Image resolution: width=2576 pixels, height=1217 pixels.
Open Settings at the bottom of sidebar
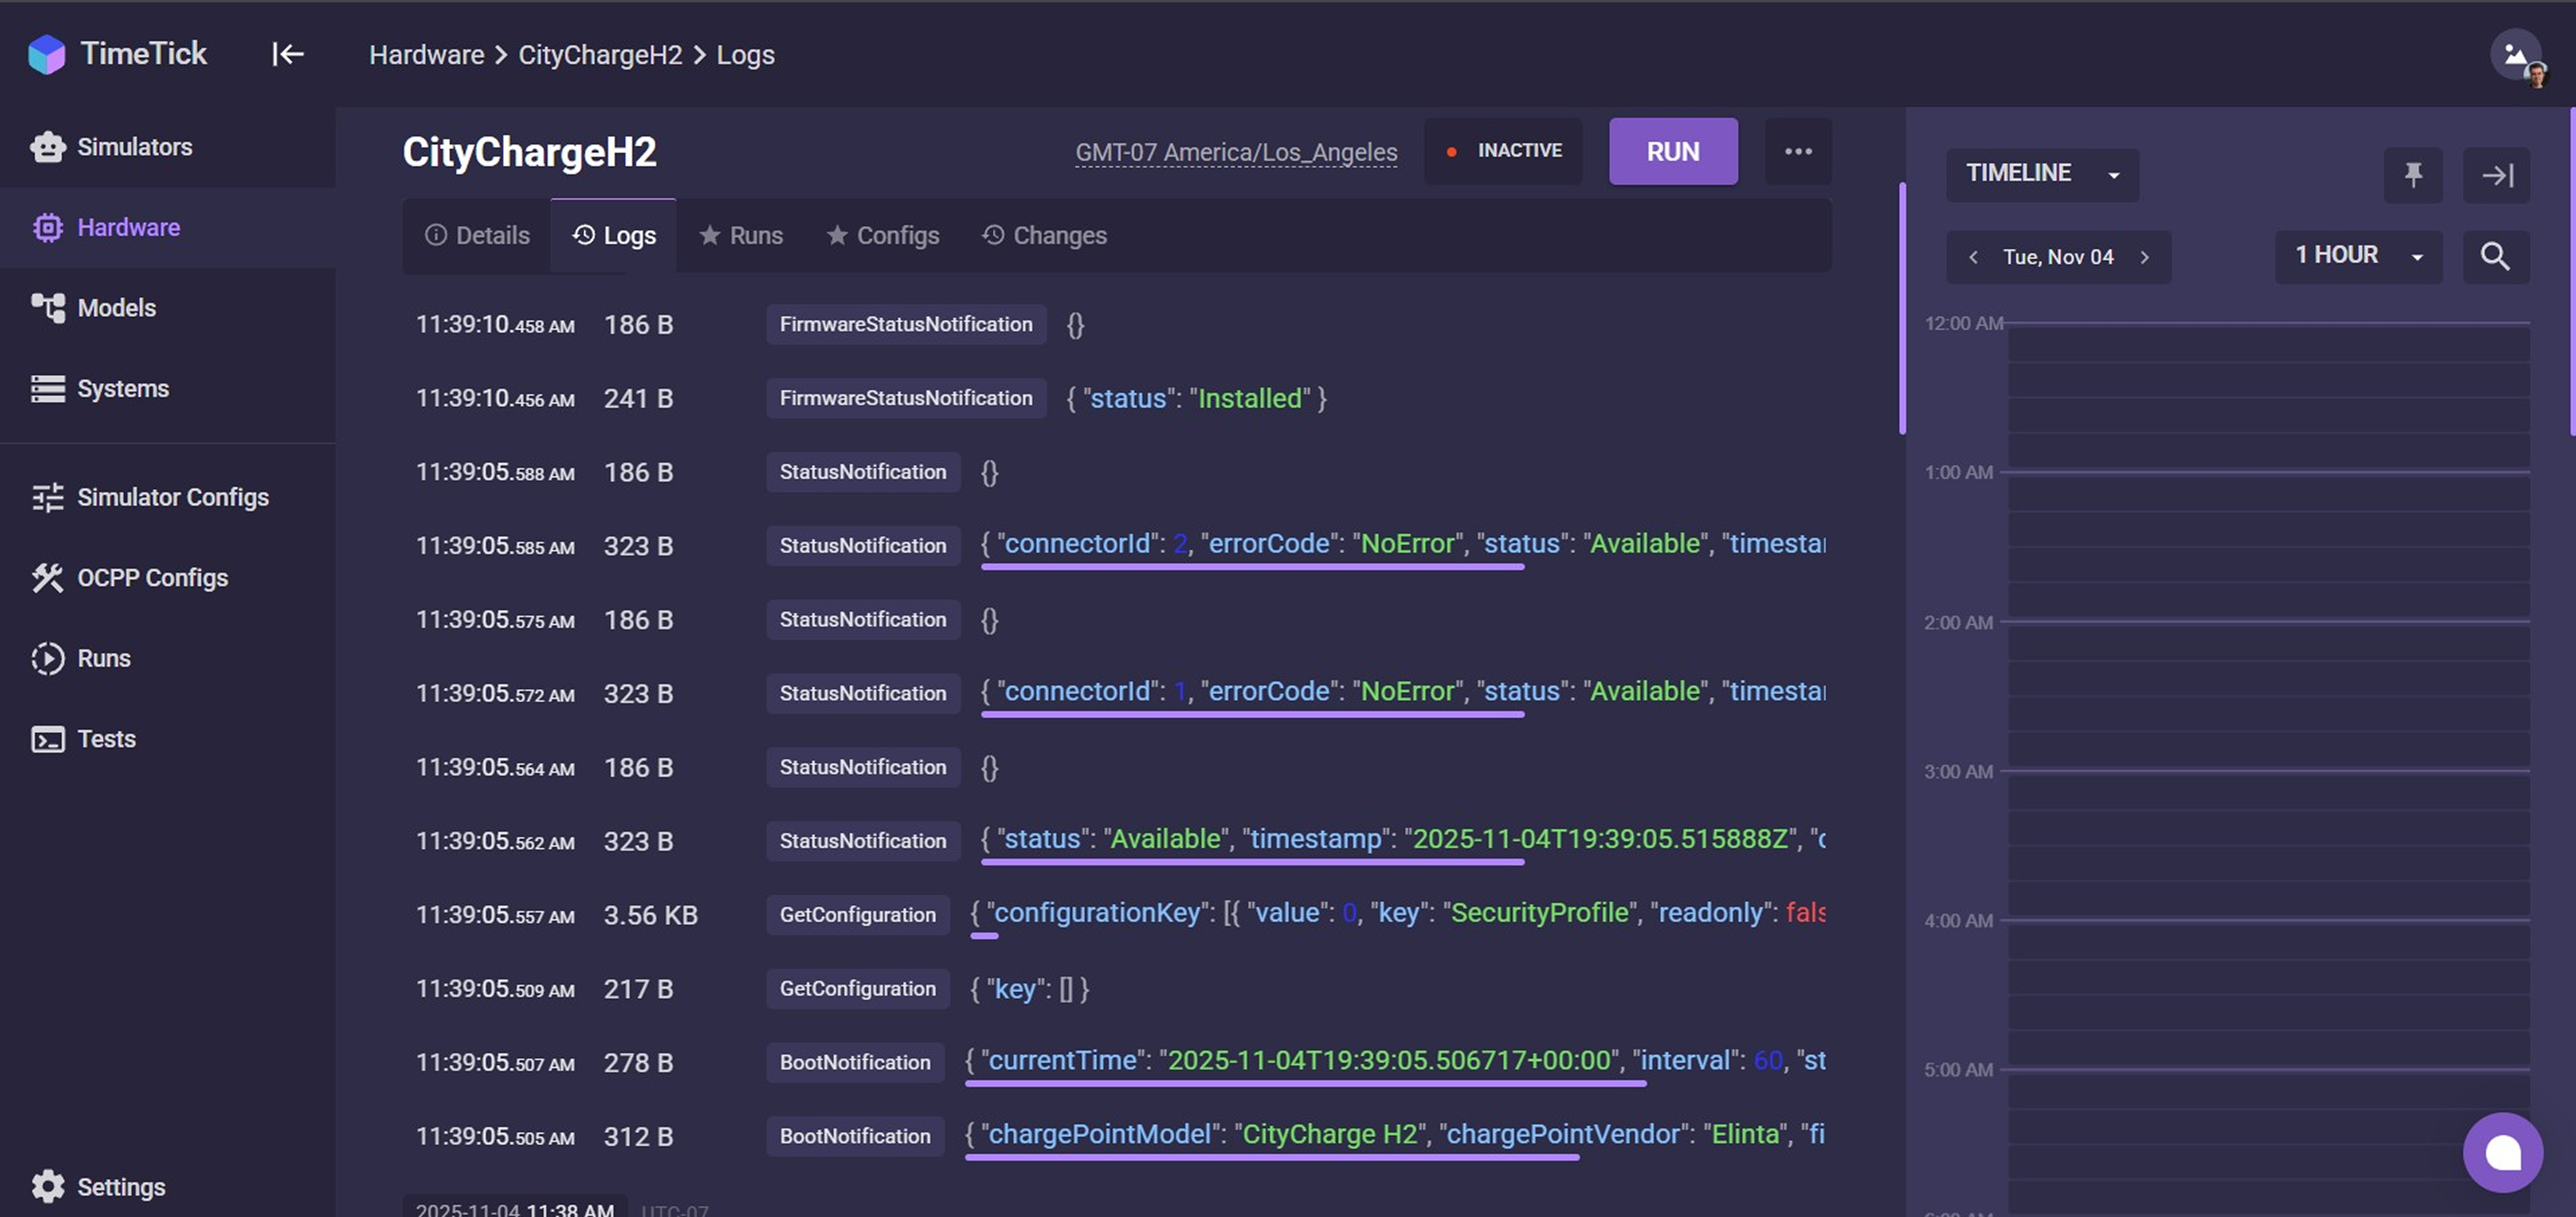coord(120,1187)
